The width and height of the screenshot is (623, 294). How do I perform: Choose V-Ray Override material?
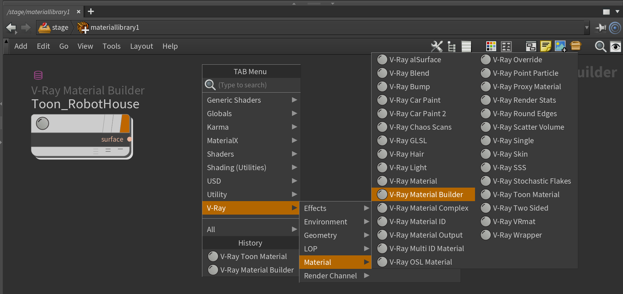(x=526, y=59)
